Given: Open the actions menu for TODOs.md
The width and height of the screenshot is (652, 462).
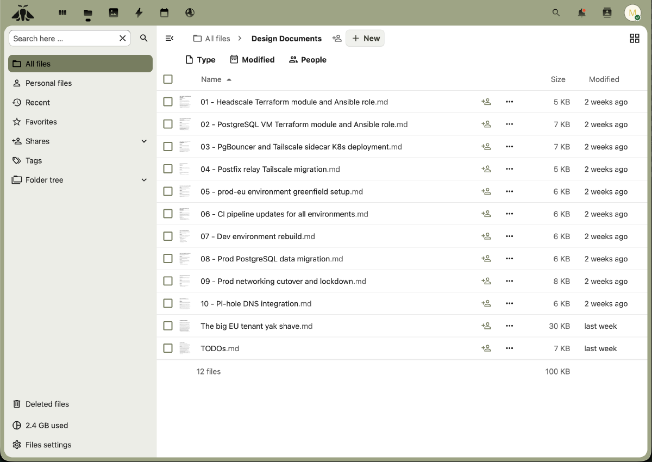Looking at the screenshot, I should [509, 348].
